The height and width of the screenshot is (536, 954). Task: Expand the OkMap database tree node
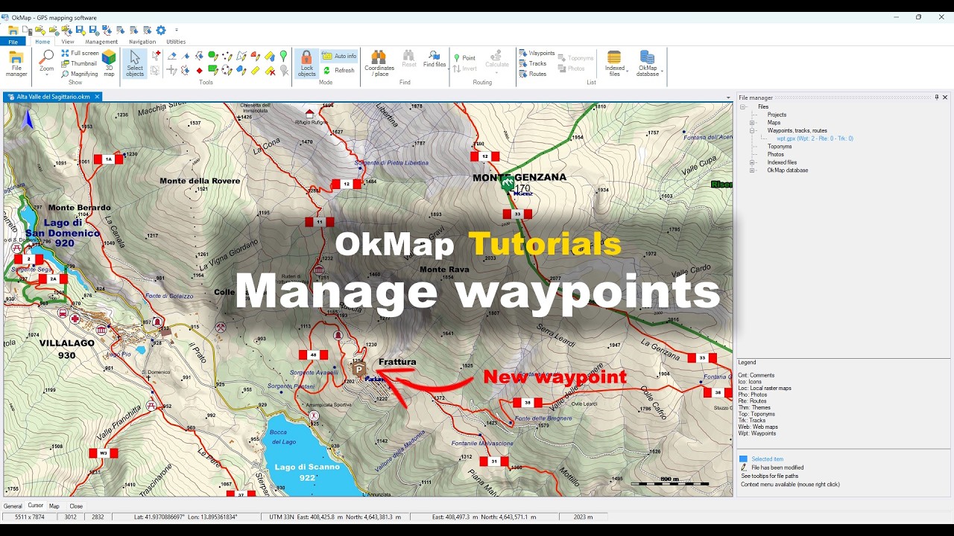tap(753, 170)
